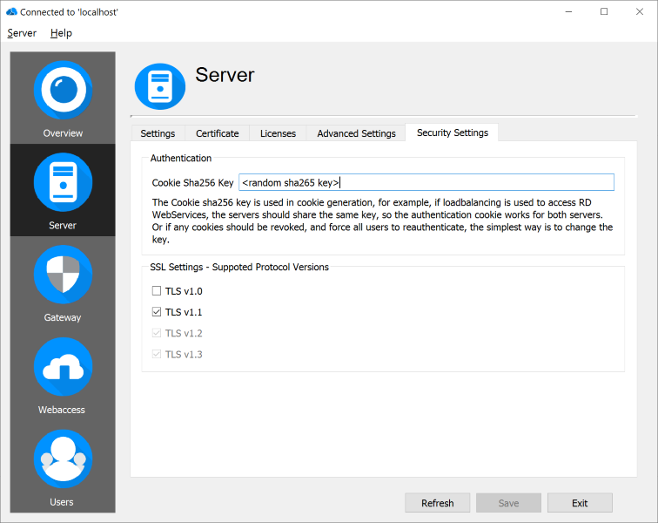
Task: Switch to the Advanced Settings tab
Action: (356, 133)
